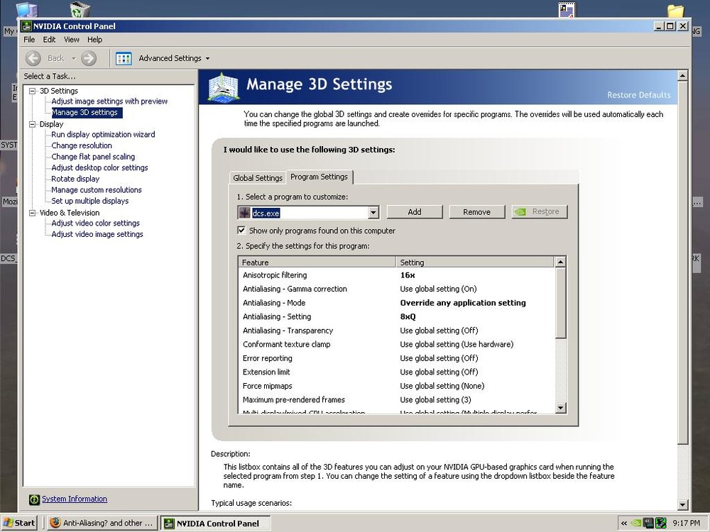Click the Firefox icon in taskbar button
The width and height of the screenshot is (710, 532).
(x=55, y=523)
